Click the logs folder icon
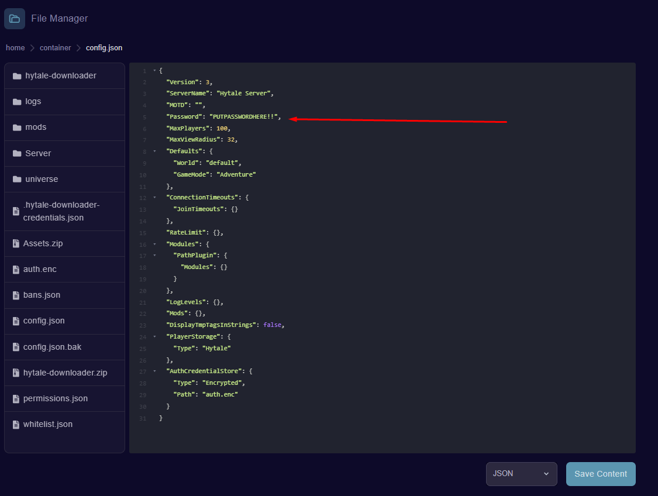This screenshot has height=496, width=658. 17,102
